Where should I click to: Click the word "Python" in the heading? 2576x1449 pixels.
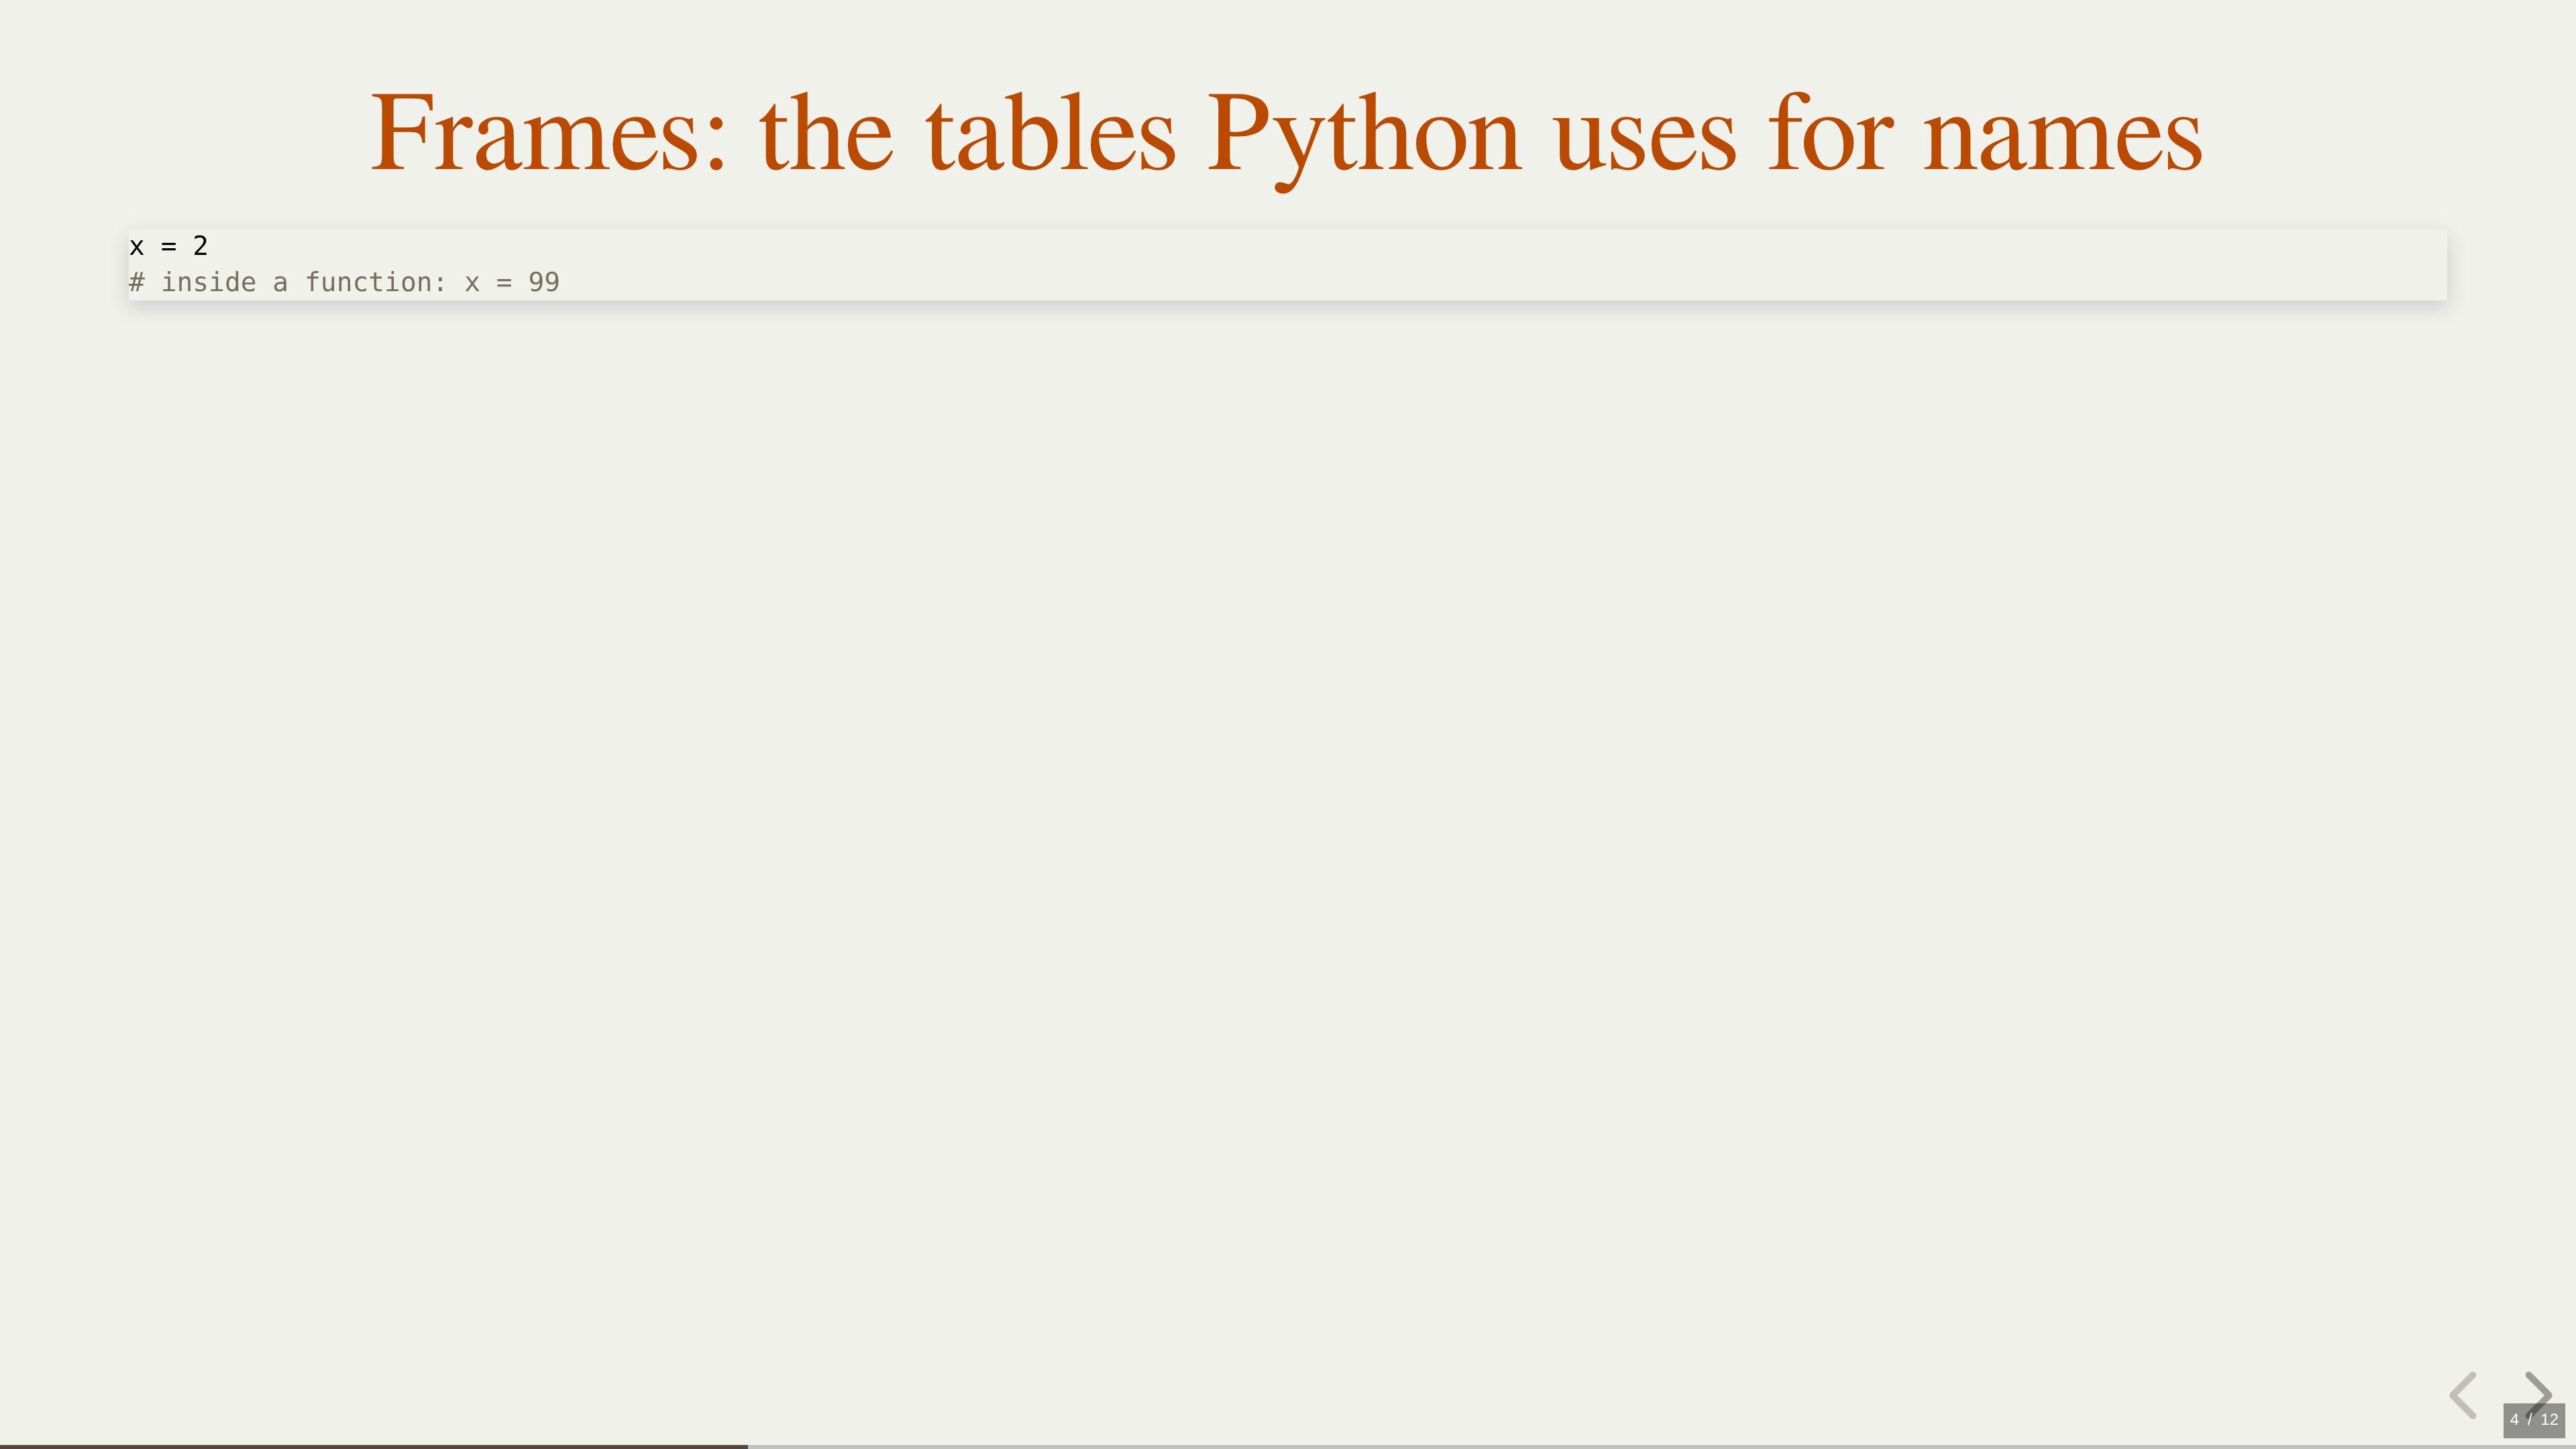[x=1364, y=134]
